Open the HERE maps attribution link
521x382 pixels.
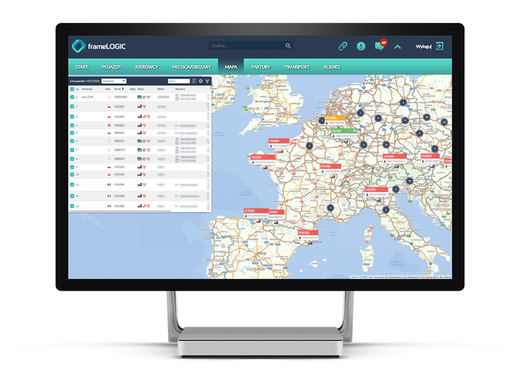pos(367,277)
